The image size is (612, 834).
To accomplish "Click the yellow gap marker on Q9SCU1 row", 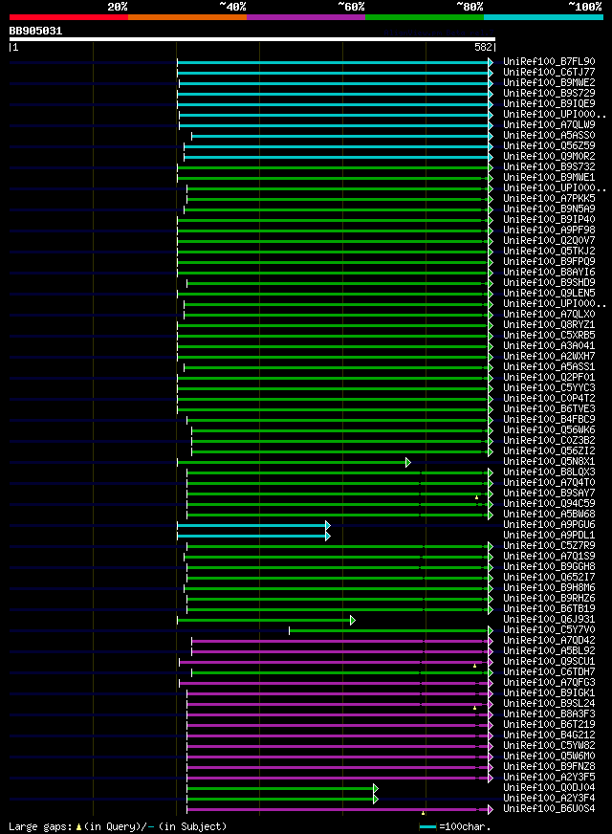I will (475, 666).
